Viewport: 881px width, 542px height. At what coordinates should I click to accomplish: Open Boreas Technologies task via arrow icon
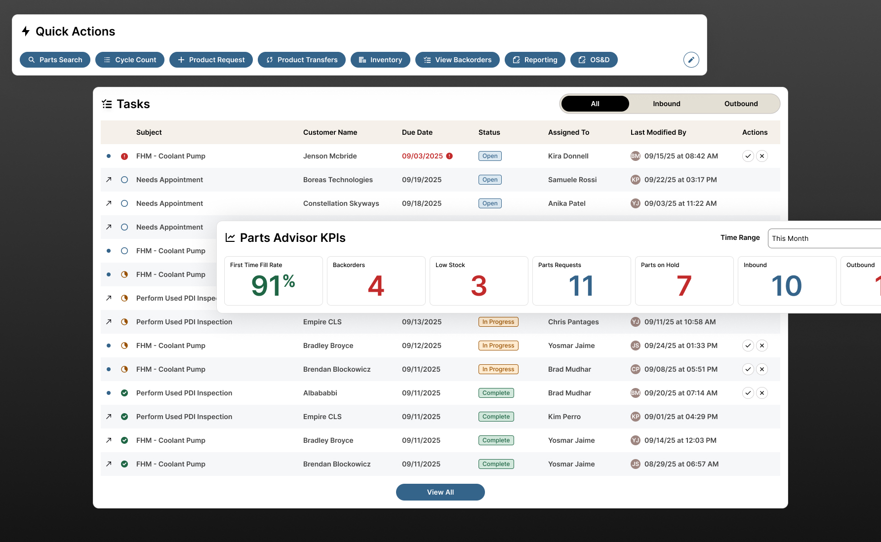pos(109,180)
